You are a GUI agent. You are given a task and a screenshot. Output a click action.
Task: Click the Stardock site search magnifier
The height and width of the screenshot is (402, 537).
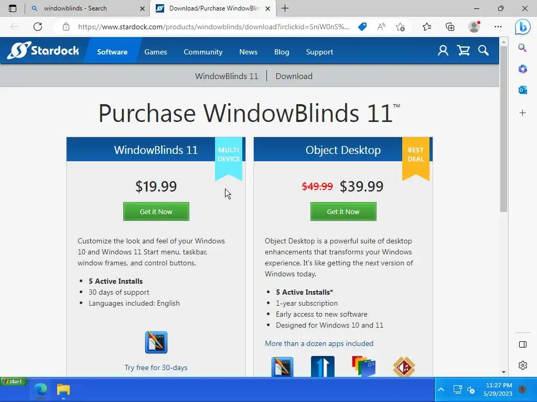point(483,51)
